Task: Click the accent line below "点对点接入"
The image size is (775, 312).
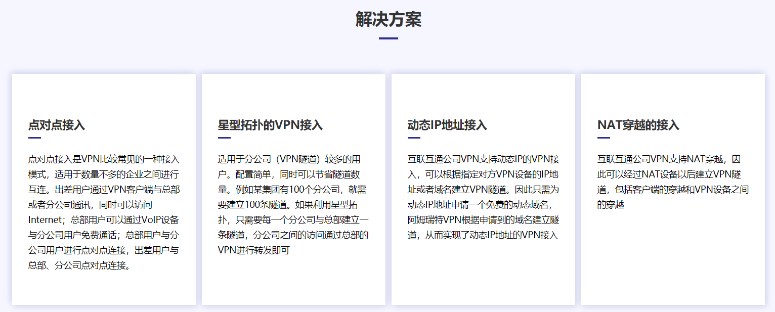Action: point(34,137)
